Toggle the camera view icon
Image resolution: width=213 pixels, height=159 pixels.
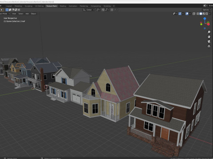209,42
